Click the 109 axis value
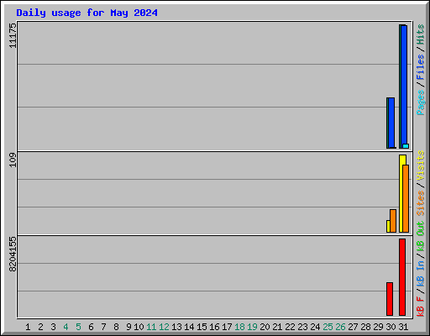Viewport: 430px width, 336px height. 13,160
